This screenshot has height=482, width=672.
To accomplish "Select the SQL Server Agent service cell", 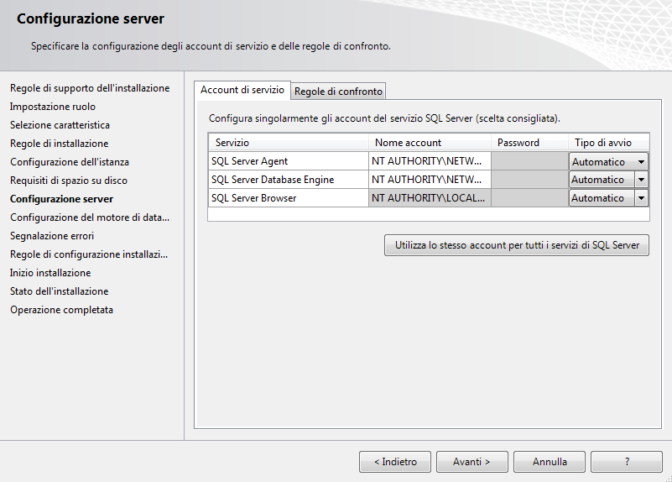I will pyautogui.click(x=289, y=161).
